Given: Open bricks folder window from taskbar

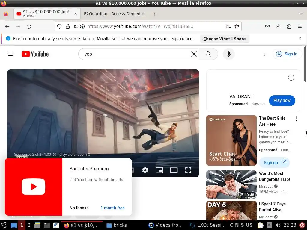Looking at the screenshot, I should click(117, 225).
